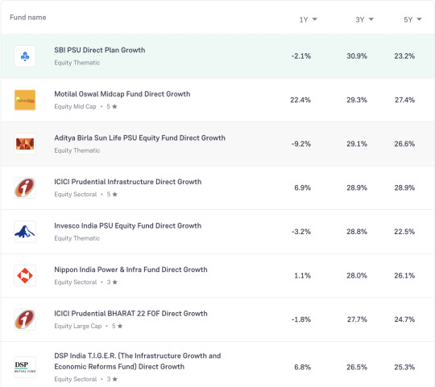The width and height of the screenshot is (435, 387).
Task: Click the 27.7% 3Y return value
Action: pos(357,319)
